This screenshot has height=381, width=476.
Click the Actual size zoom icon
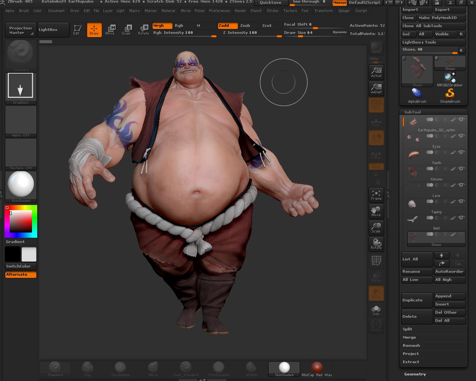pyautogui.click(x=376, y=72)
